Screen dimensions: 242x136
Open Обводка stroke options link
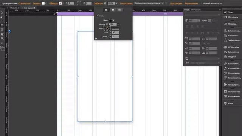[x=53, y=3]
